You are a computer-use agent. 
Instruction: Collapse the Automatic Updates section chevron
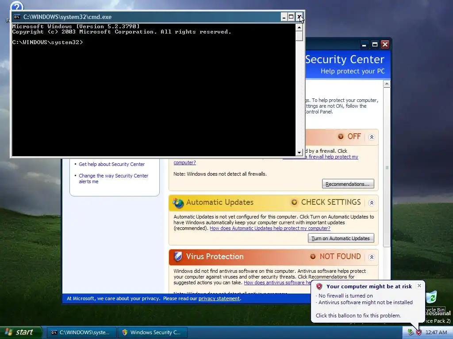[372, 203]
